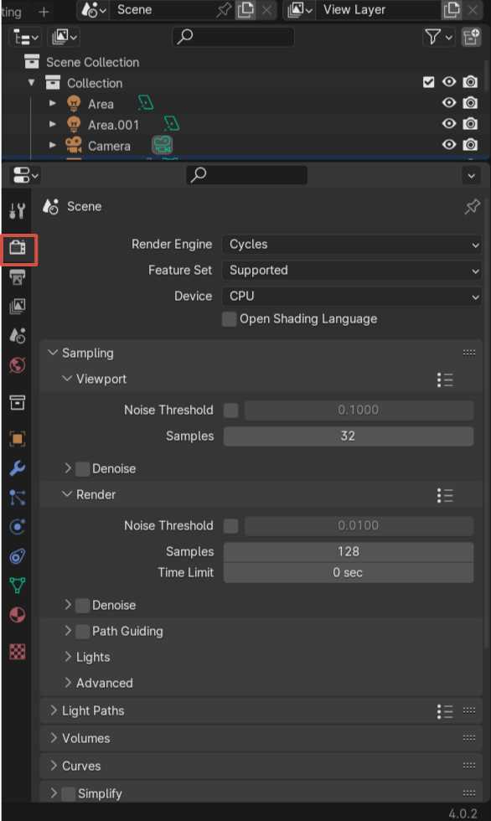Image resolution: width=491 pixels, height=821 pixels.
Task: Collapse the Sampling panel
Action: 52,353
